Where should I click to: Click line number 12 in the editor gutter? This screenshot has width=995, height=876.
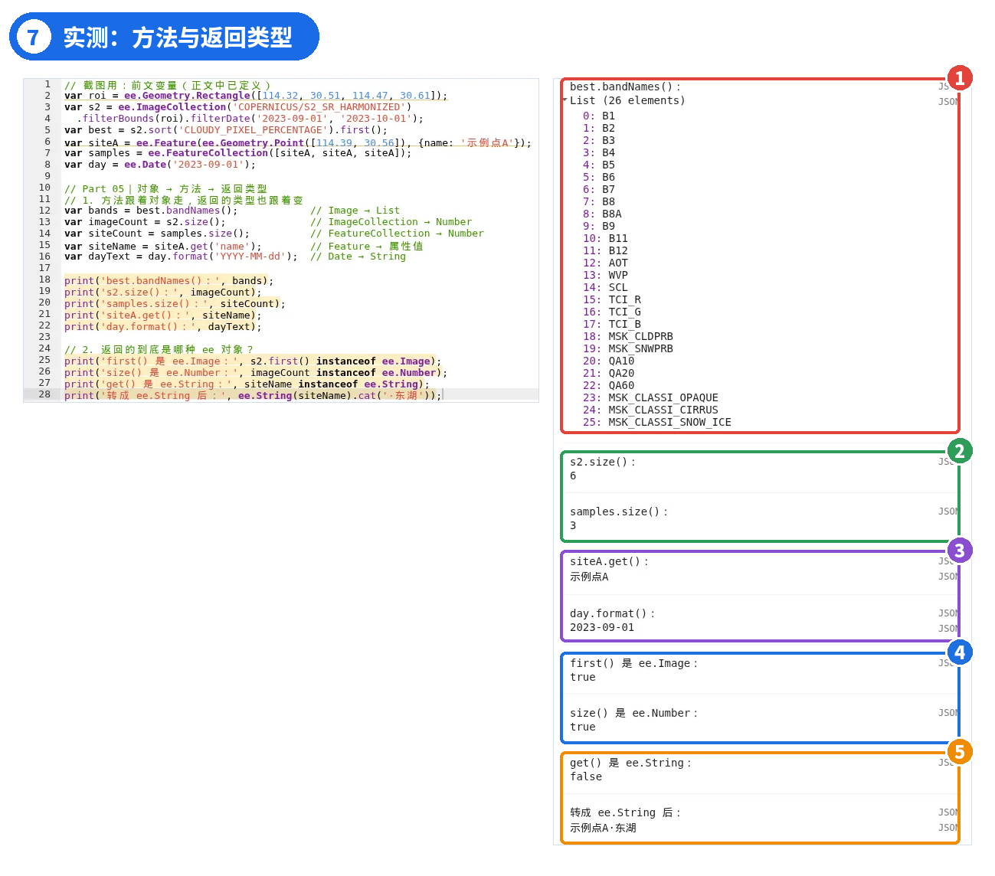[45, 211]
